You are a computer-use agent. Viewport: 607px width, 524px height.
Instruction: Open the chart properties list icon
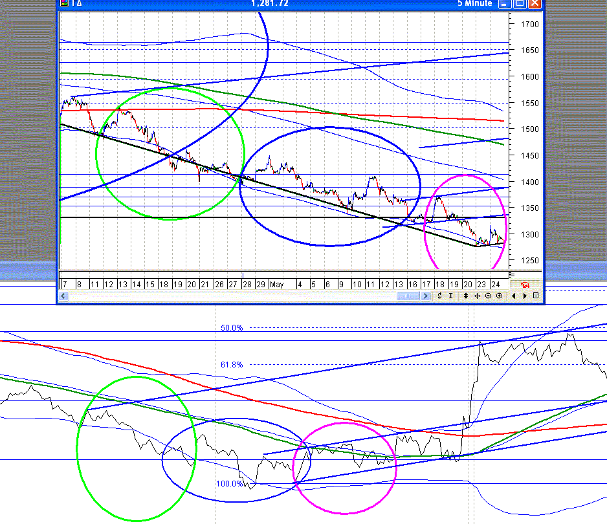(x=535, y=296)
